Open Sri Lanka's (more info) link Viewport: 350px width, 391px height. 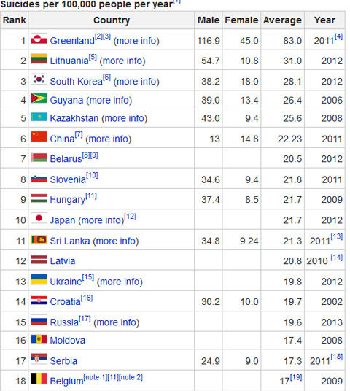[116, 241]
